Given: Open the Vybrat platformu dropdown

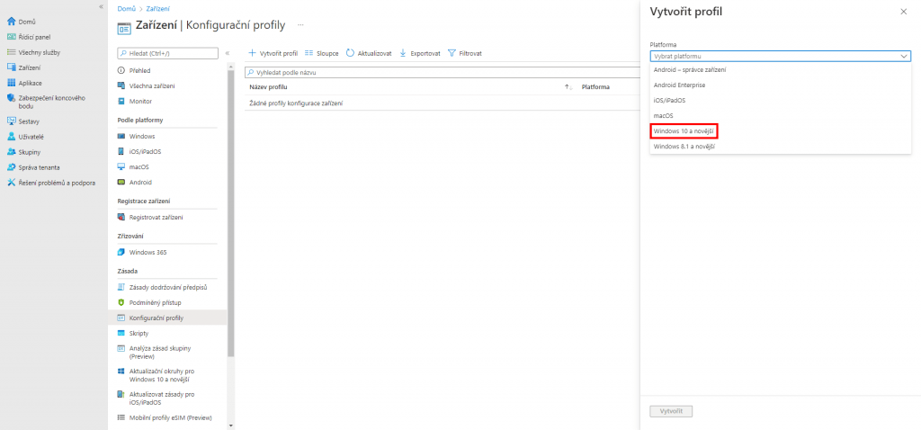Looking at the screenshot, I should click(781, 56).
